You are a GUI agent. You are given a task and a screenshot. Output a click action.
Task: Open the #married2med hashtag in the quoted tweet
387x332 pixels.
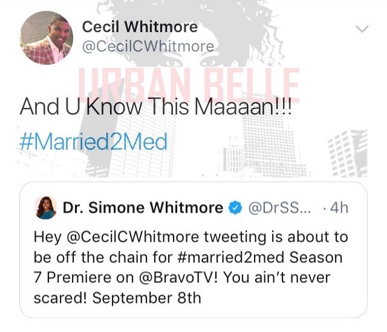tap(231, 257)
